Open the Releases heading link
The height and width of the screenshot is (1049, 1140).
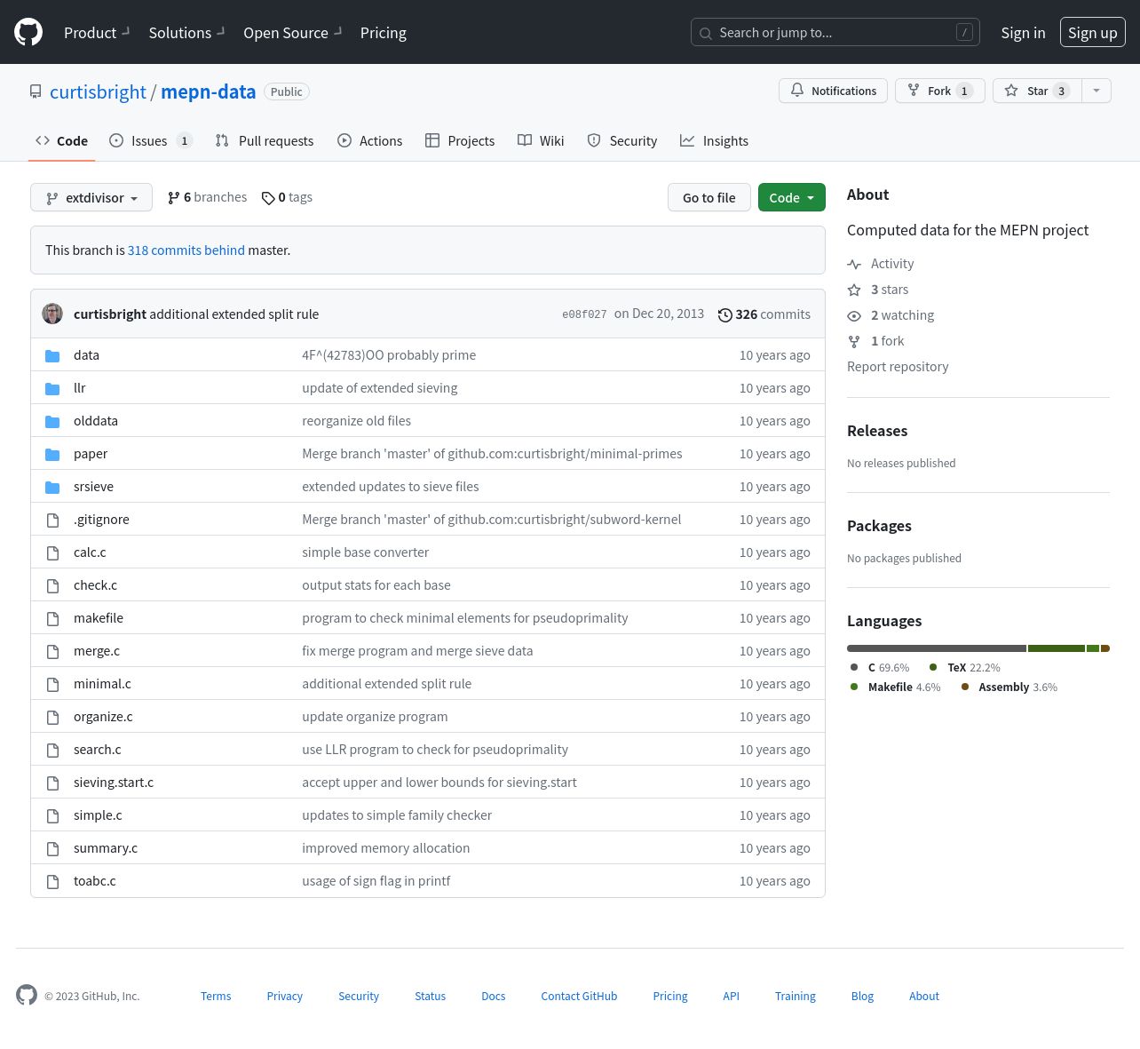pyautogui.click(x=877, y=431)
